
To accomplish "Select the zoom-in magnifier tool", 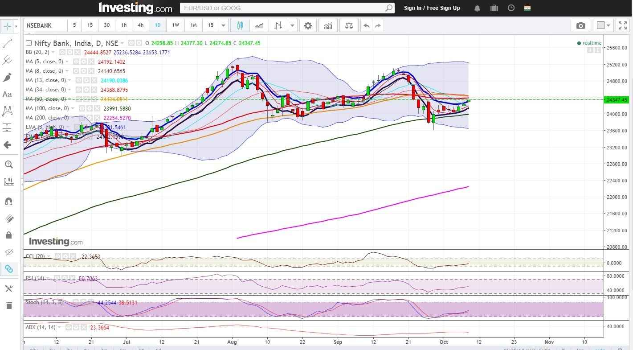I will click(8, 165).
